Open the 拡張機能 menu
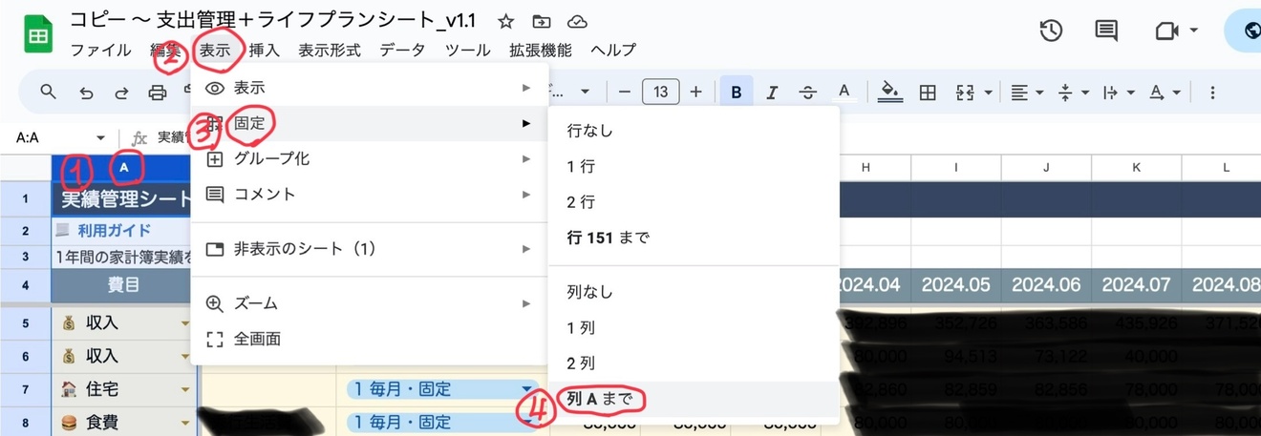The image size is (1261, 436). [x=541, y=51]
